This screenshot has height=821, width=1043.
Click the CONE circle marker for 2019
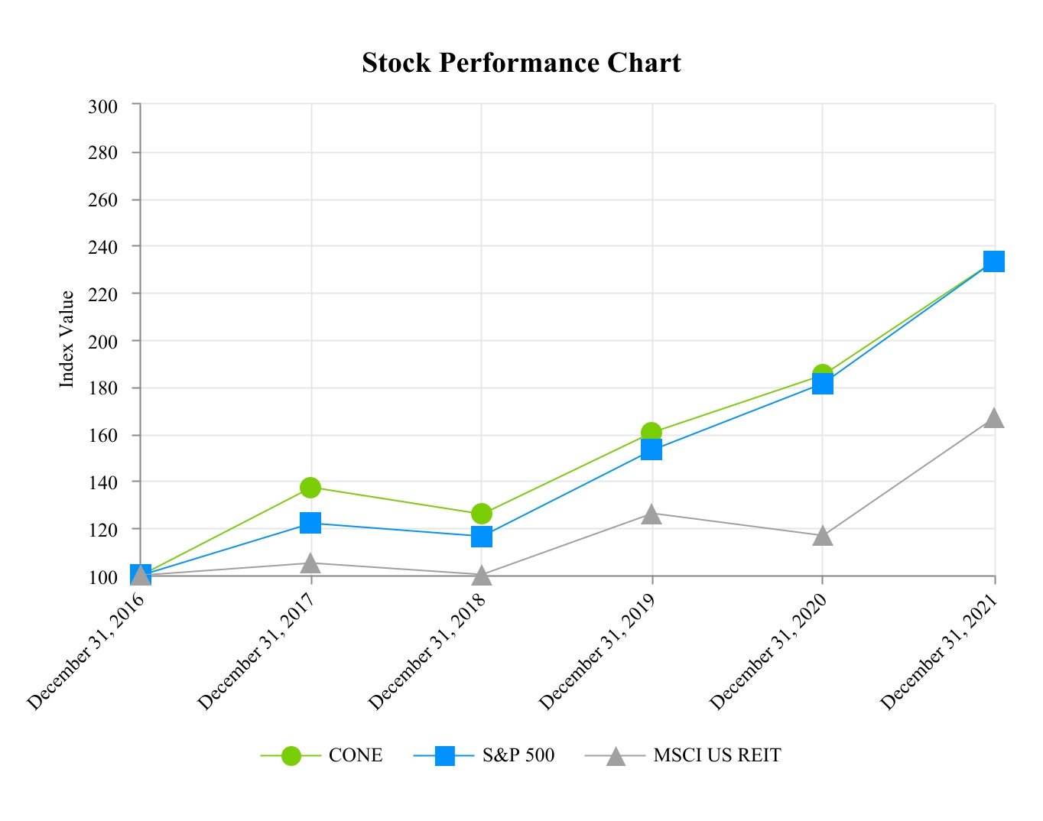point(651,433)
